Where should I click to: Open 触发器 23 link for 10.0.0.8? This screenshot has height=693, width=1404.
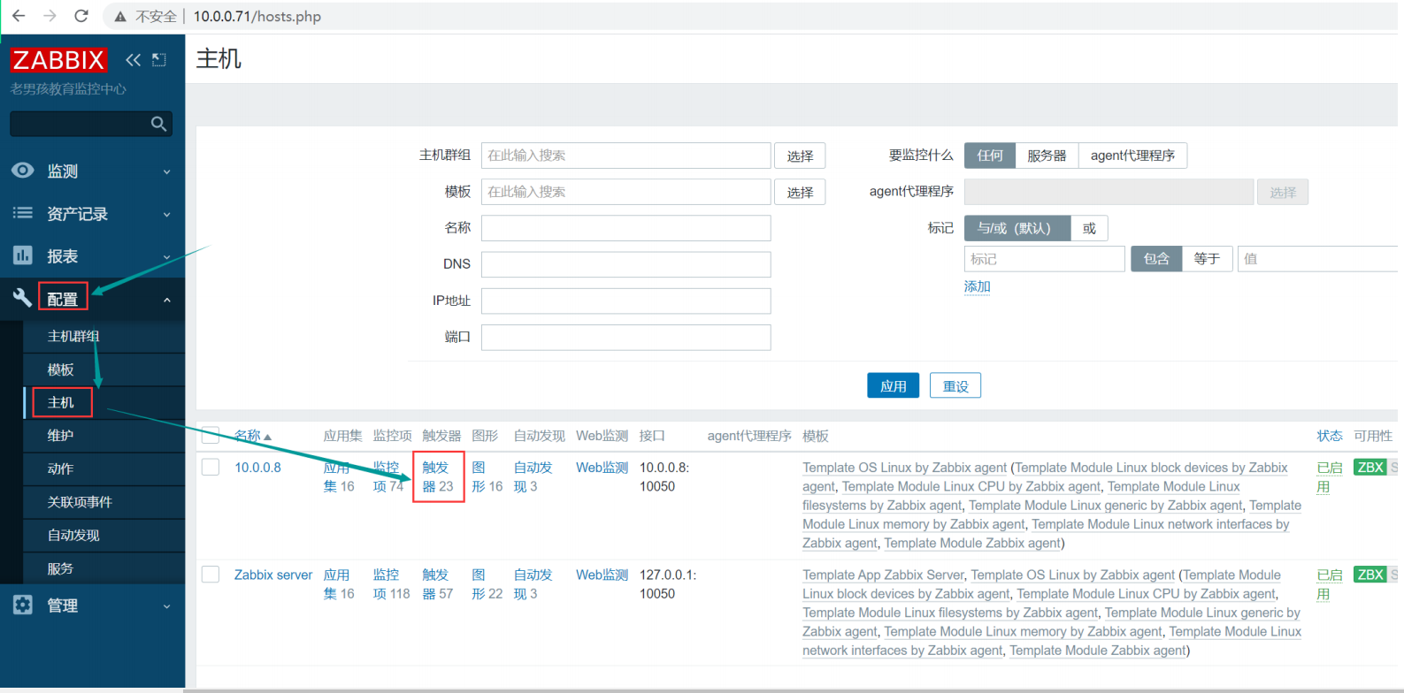(x=438, y=476)
